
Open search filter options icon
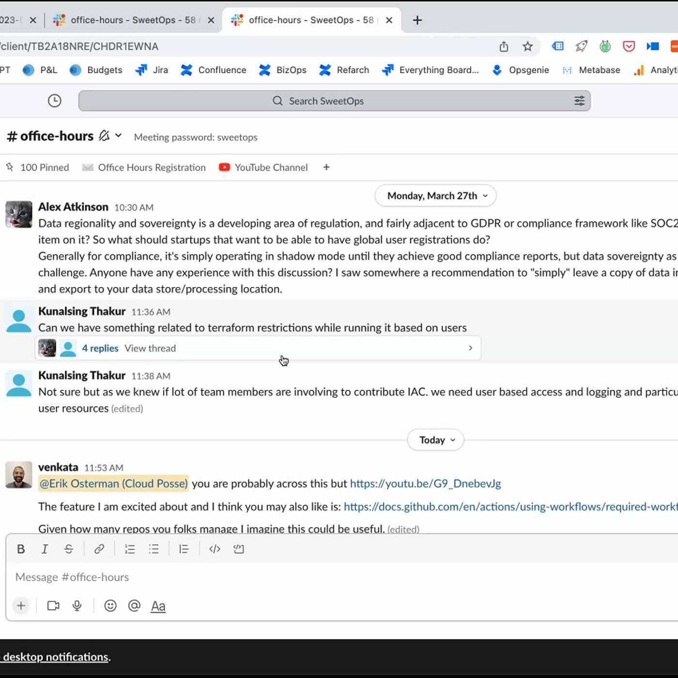pyautogui.click(x=579, y=101)
